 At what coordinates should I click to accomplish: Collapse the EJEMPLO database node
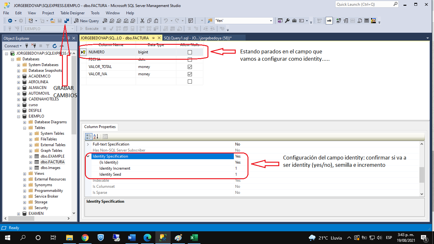18,116
